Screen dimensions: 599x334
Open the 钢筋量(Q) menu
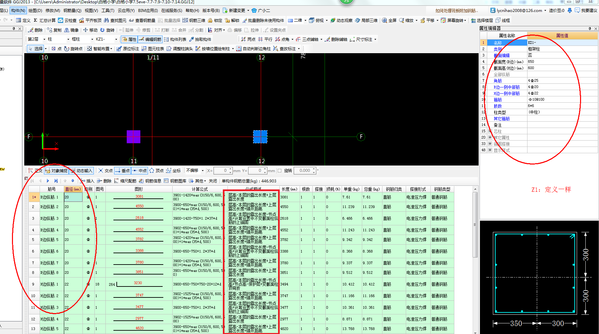coord(72,11)
